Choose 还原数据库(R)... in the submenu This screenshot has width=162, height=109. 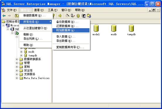[71, 26]
